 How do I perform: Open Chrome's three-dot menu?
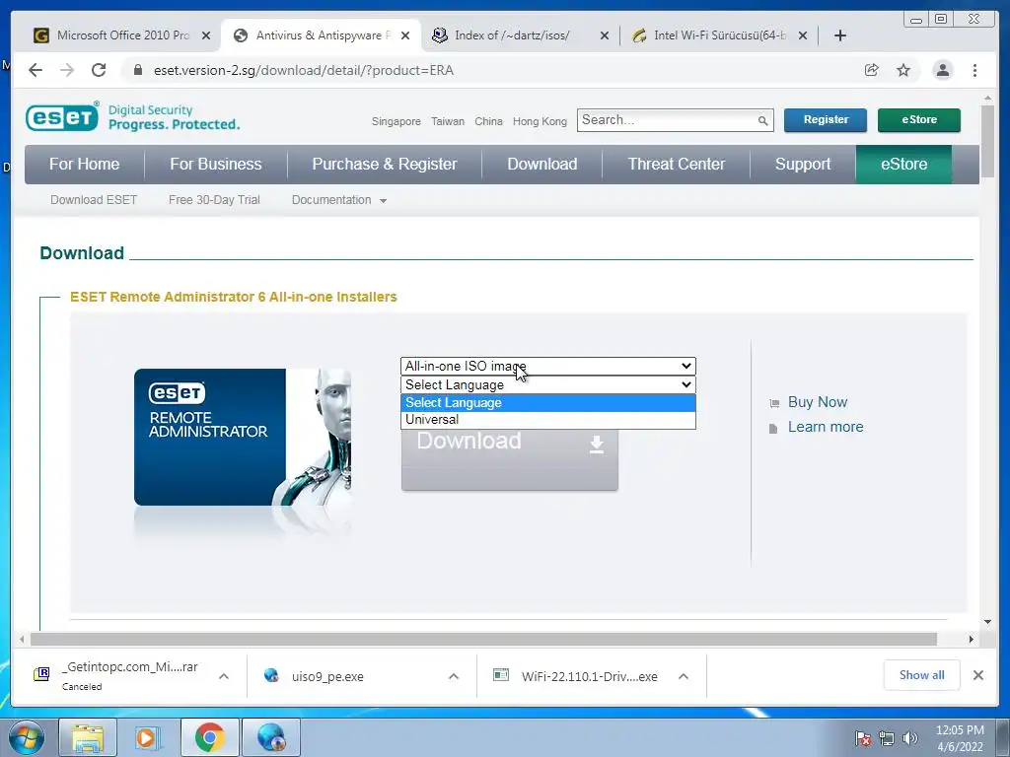(x=974, y=70)
